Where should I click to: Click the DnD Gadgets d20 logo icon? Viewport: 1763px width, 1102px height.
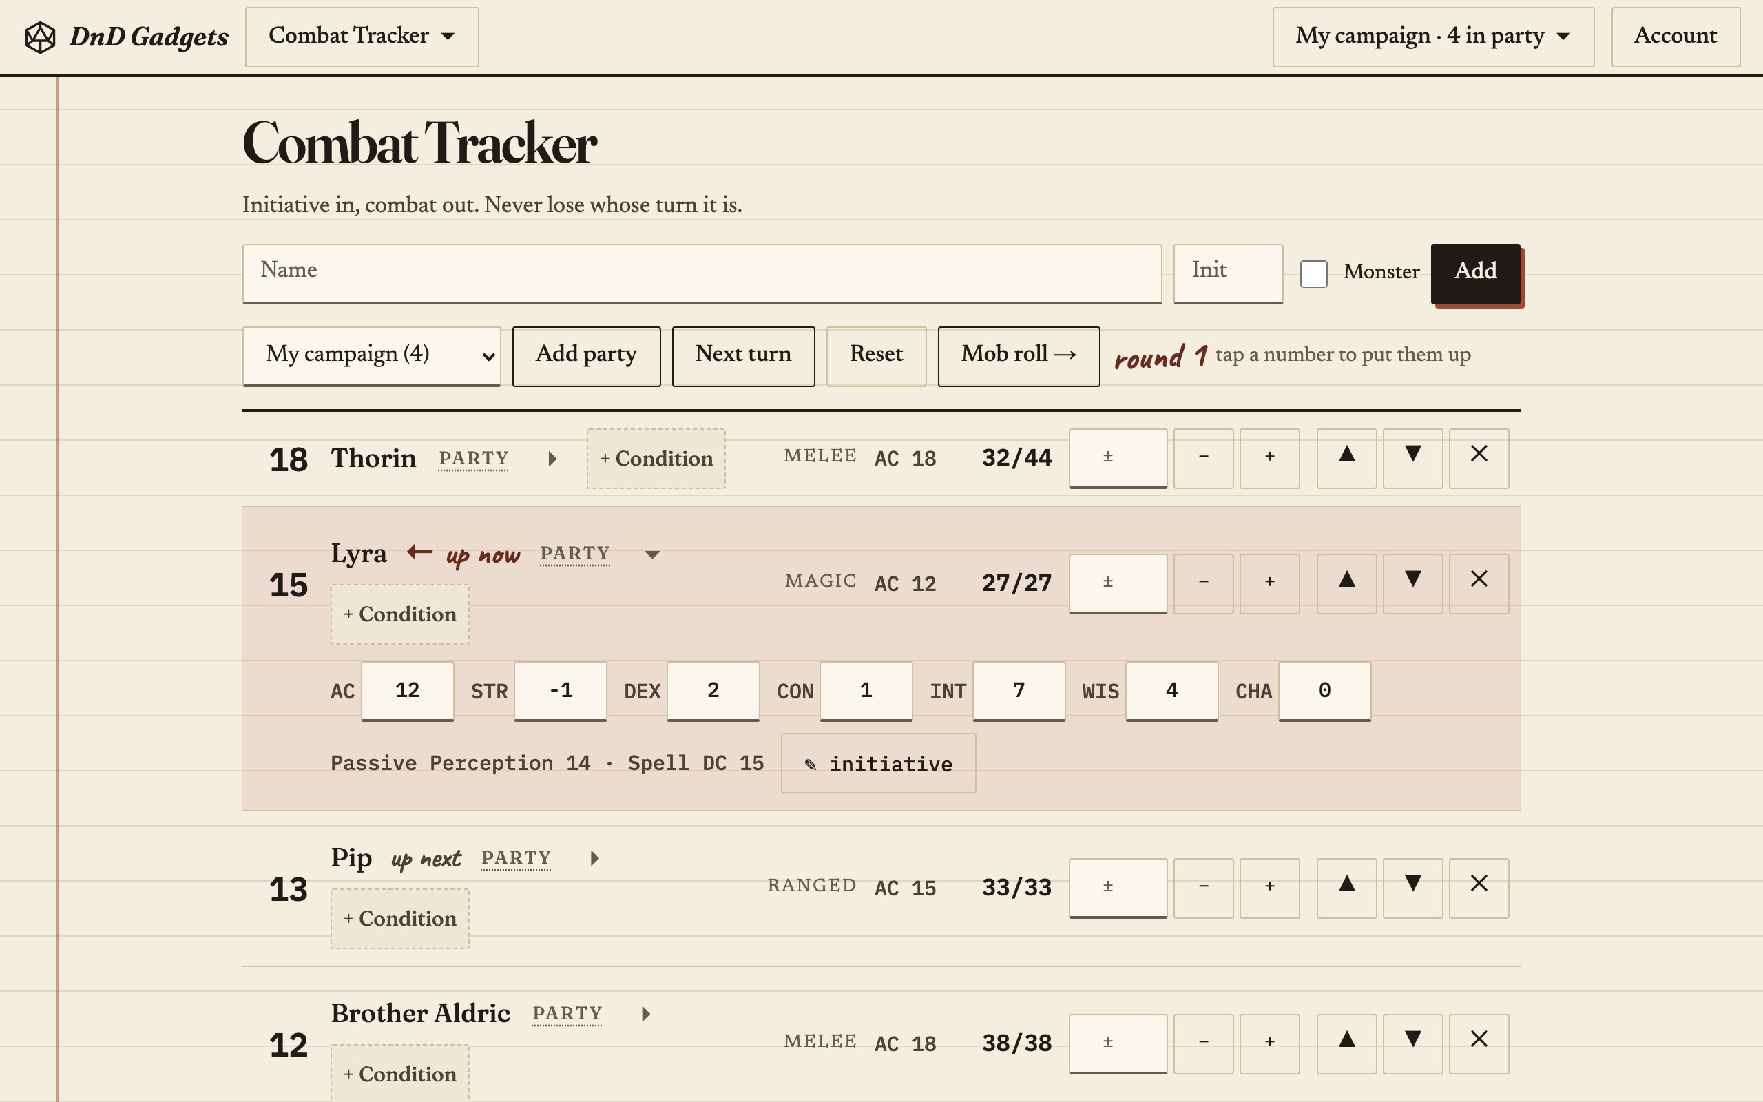(x=40, y=37)
